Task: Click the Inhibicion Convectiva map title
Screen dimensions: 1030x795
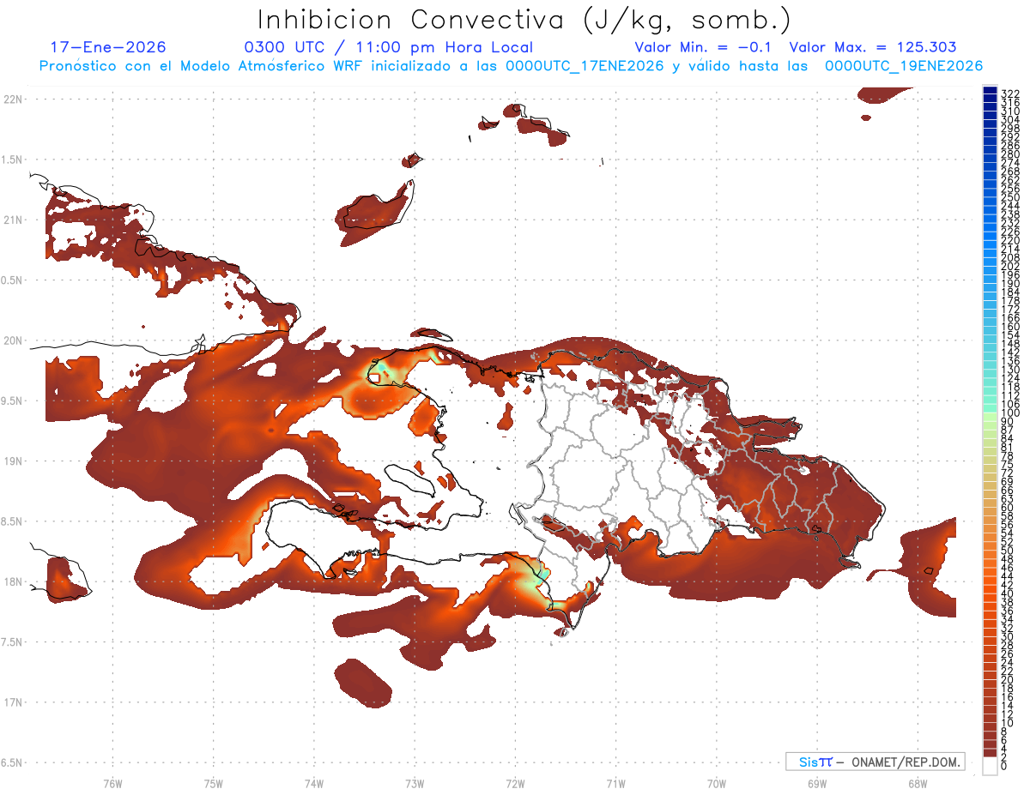Action: [524, 19]
